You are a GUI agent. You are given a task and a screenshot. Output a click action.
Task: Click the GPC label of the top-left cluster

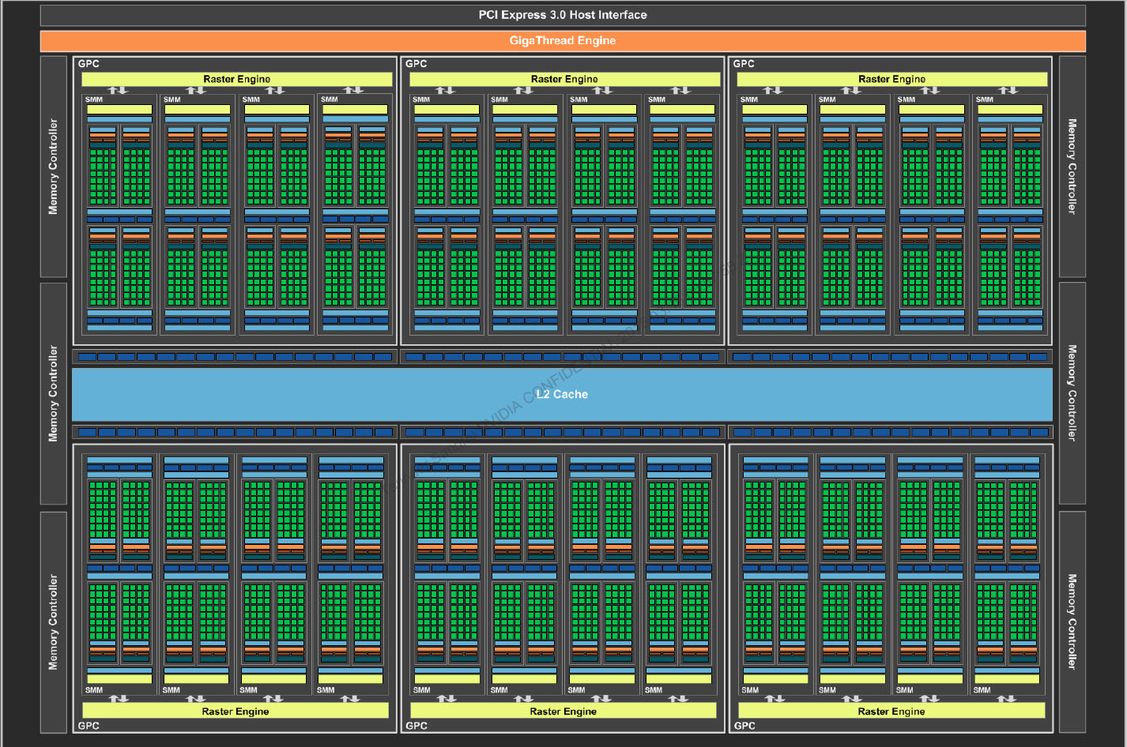click(89, 64)
